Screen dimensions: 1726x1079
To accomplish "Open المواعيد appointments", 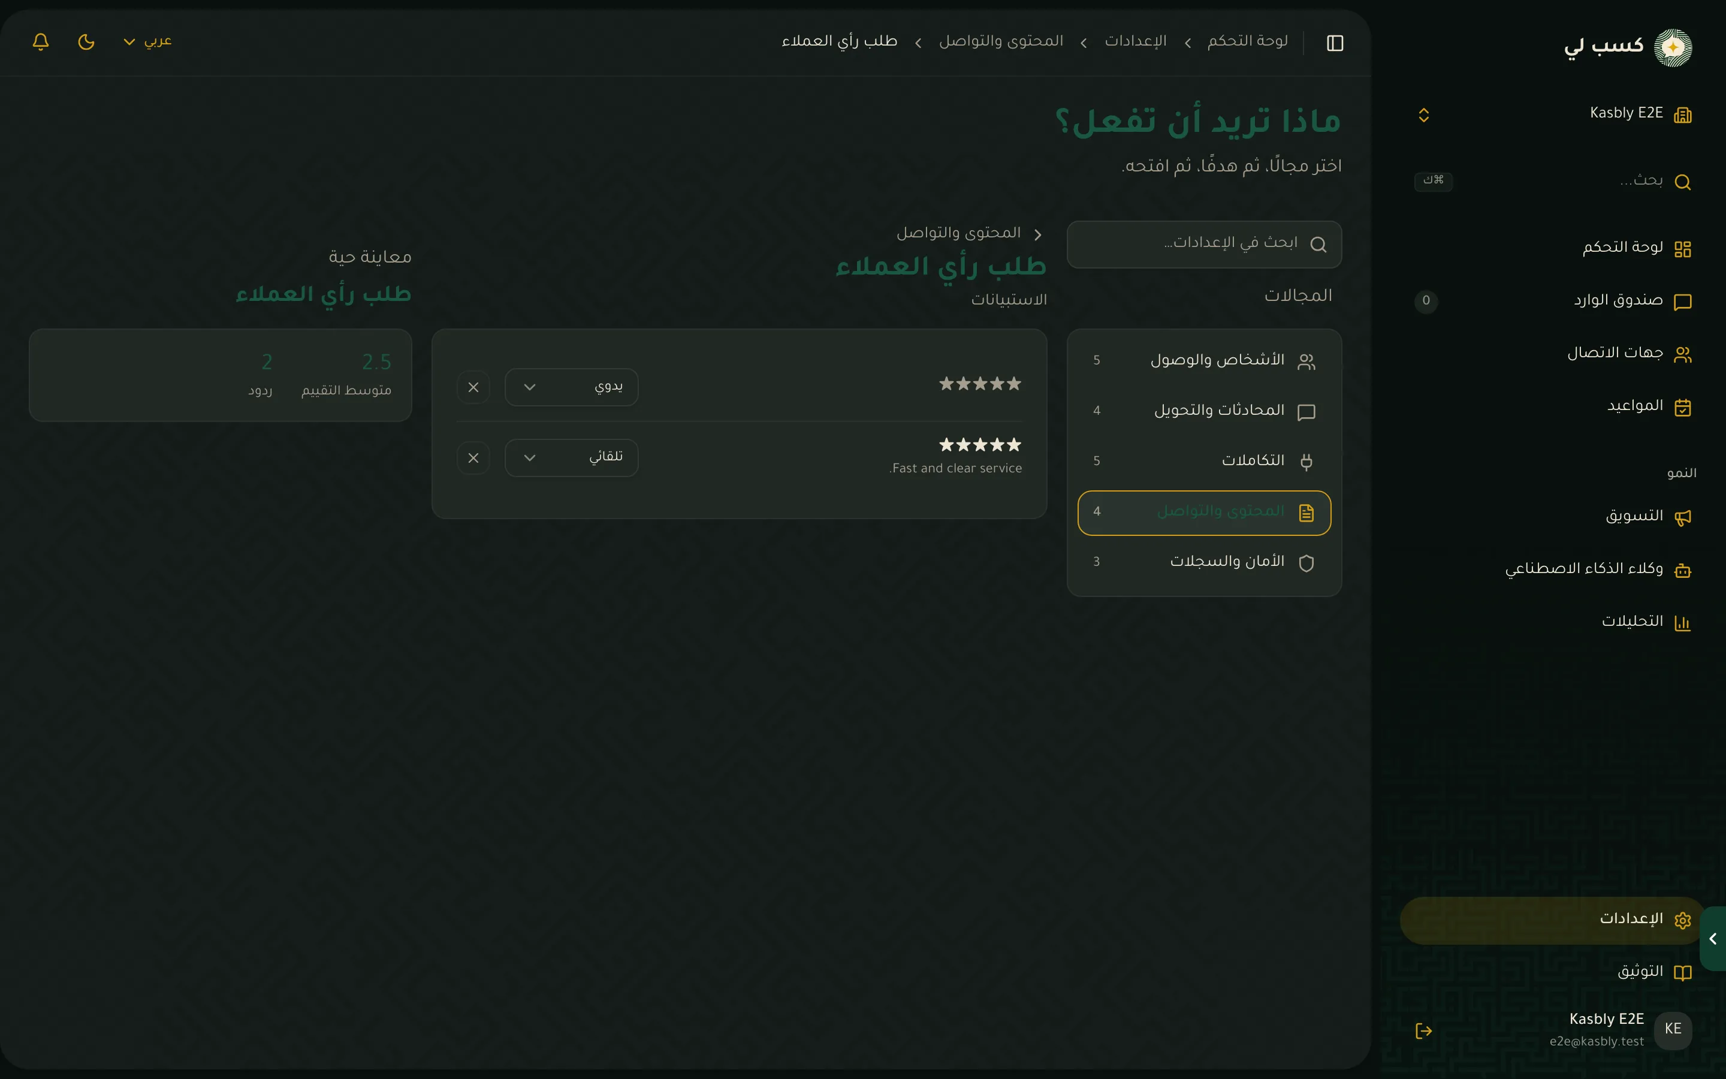I will [1555, 407].
